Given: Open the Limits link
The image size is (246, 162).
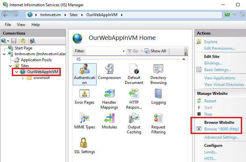Looking at the screenshot, I should coord(211,152).
